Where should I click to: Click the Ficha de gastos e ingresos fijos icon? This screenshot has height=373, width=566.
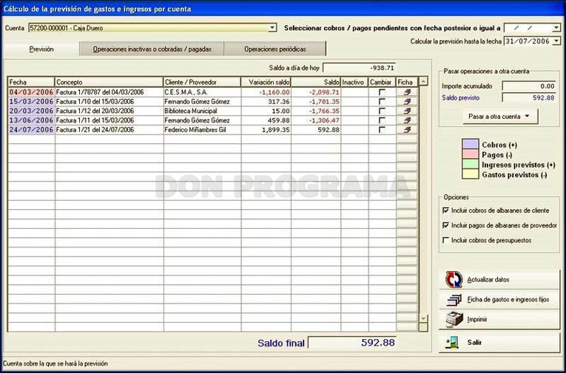pos(454,299)
